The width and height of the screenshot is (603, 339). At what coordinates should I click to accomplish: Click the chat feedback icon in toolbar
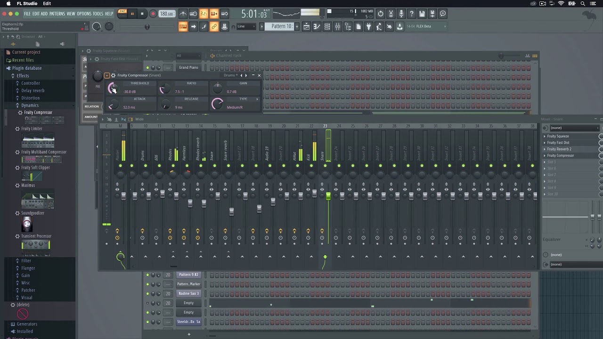click(x=442, y=14)
